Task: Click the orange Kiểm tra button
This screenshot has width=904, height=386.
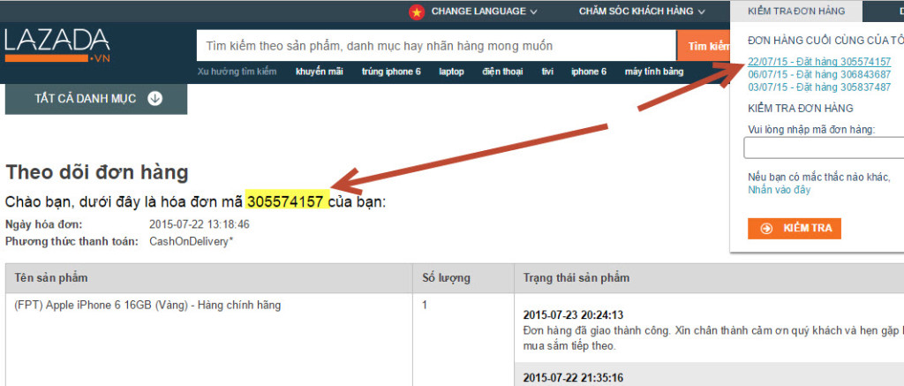Action: [795, 228]
